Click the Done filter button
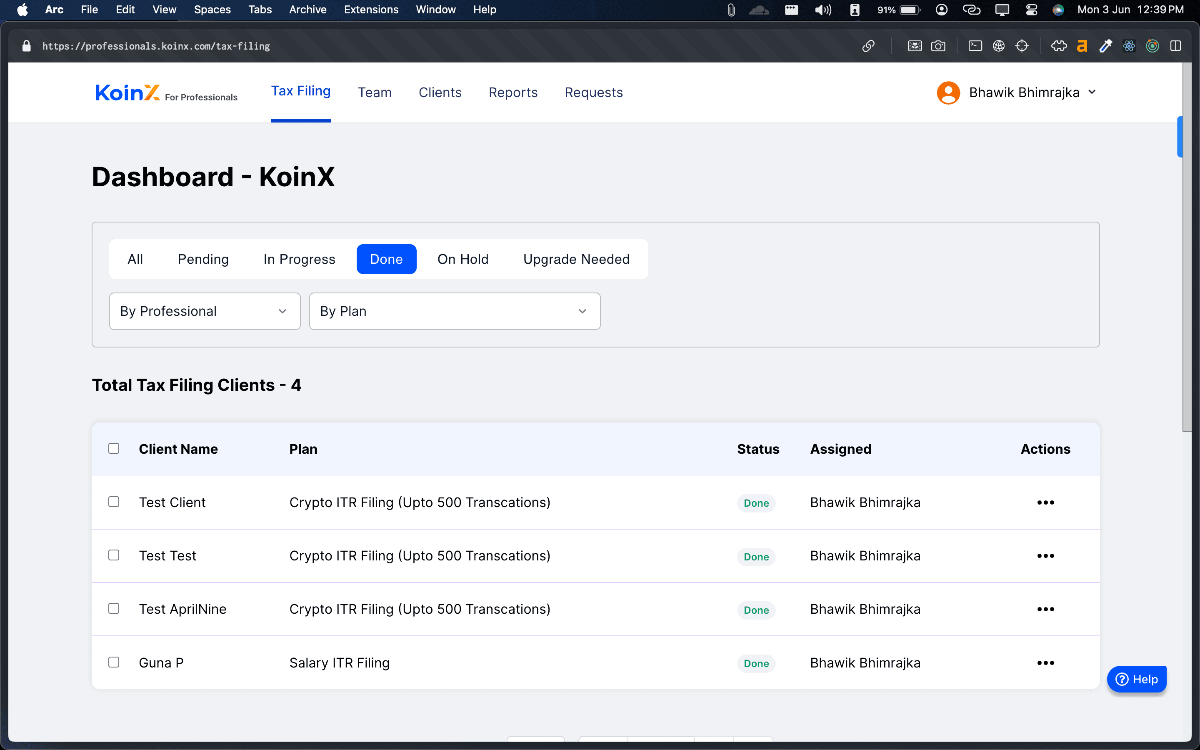1200x750 pixels. click(x=386, y=258)
